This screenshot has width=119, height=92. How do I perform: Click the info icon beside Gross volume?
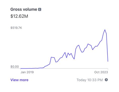[40, 9]
